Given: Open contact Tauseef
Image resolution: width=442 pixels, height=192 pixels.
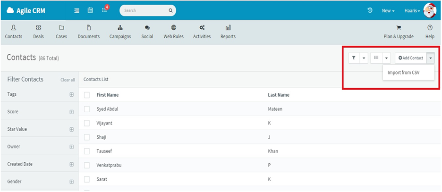Looking at the screenshot, I should (x=104, y=151).
